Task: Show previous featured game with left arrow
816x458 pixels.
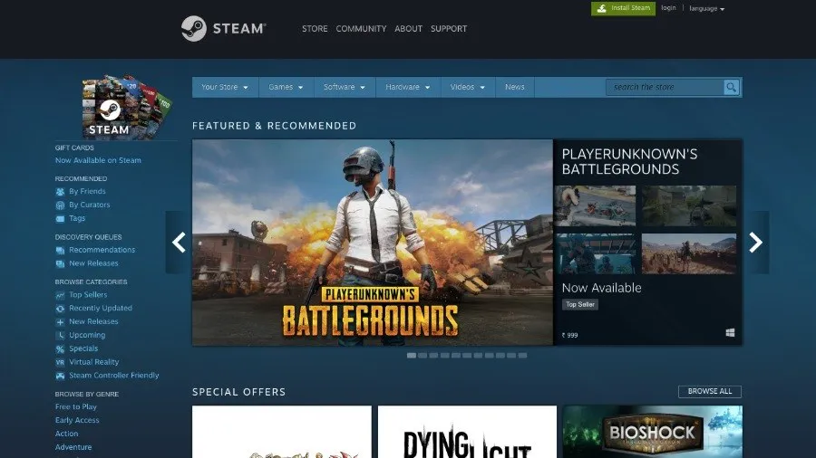Action: [179, 242]
